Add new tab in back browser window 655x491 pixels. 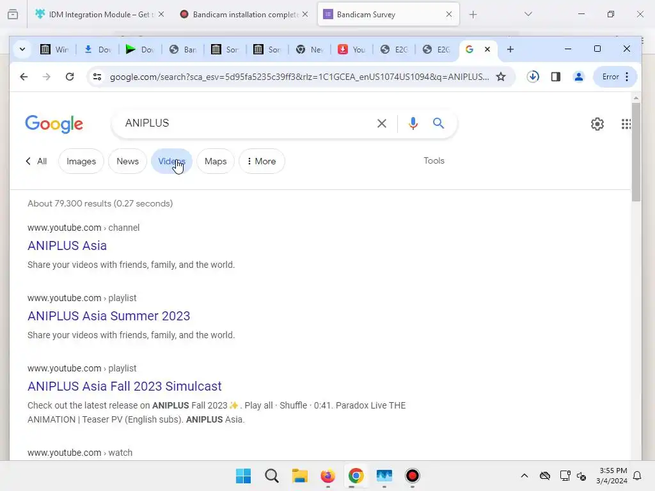tap(473, 15)
